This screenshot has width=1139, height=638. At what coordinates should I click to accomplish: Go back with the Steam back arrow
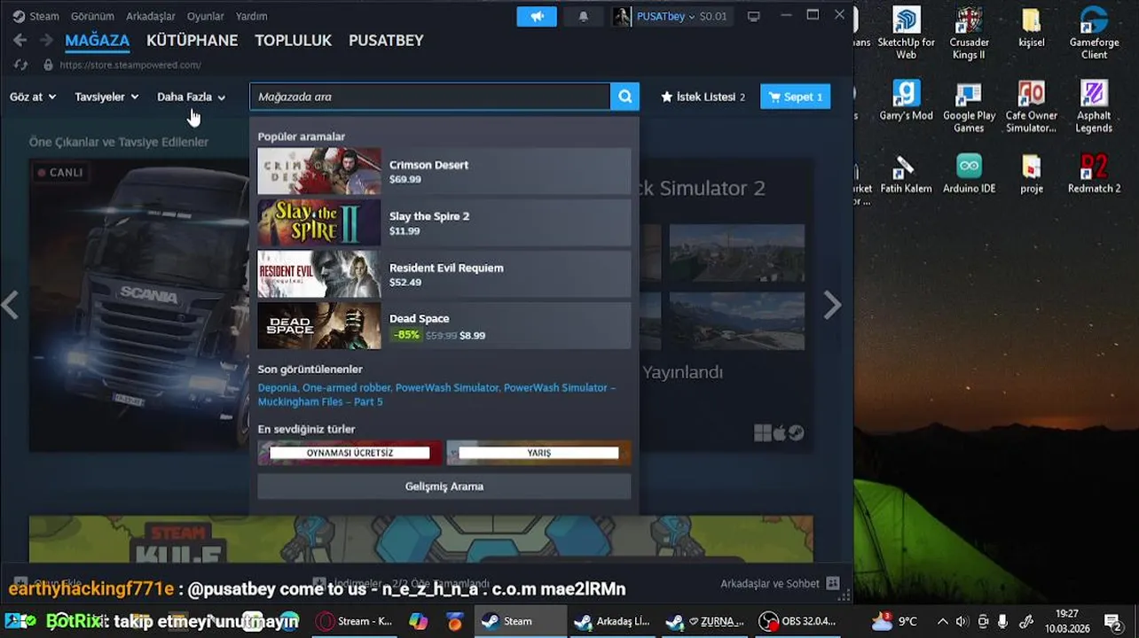[x=20, y=41]
